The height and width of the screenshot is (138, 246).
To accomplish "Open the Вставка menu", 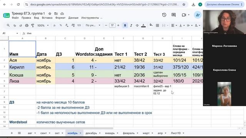I will click(x=47, y=18).
